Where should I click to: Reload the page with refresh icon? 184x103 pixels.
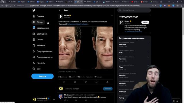pyautogui.click(x=11, y=6)
